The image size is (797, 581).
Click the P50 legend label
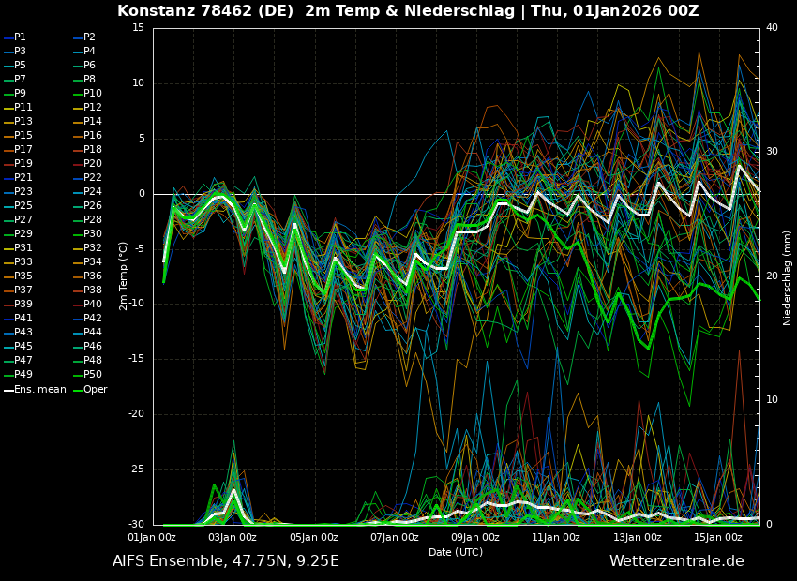[93, 375]
